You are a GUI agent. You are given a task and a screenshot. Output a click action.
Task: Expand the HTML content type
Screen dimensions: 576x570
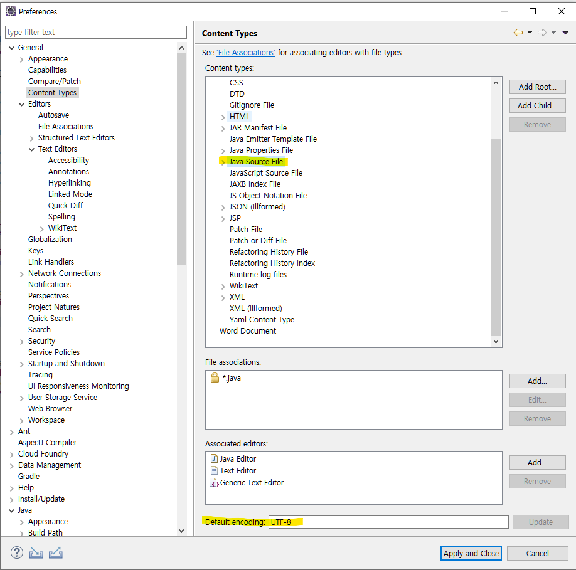click(x=223, y=117)
